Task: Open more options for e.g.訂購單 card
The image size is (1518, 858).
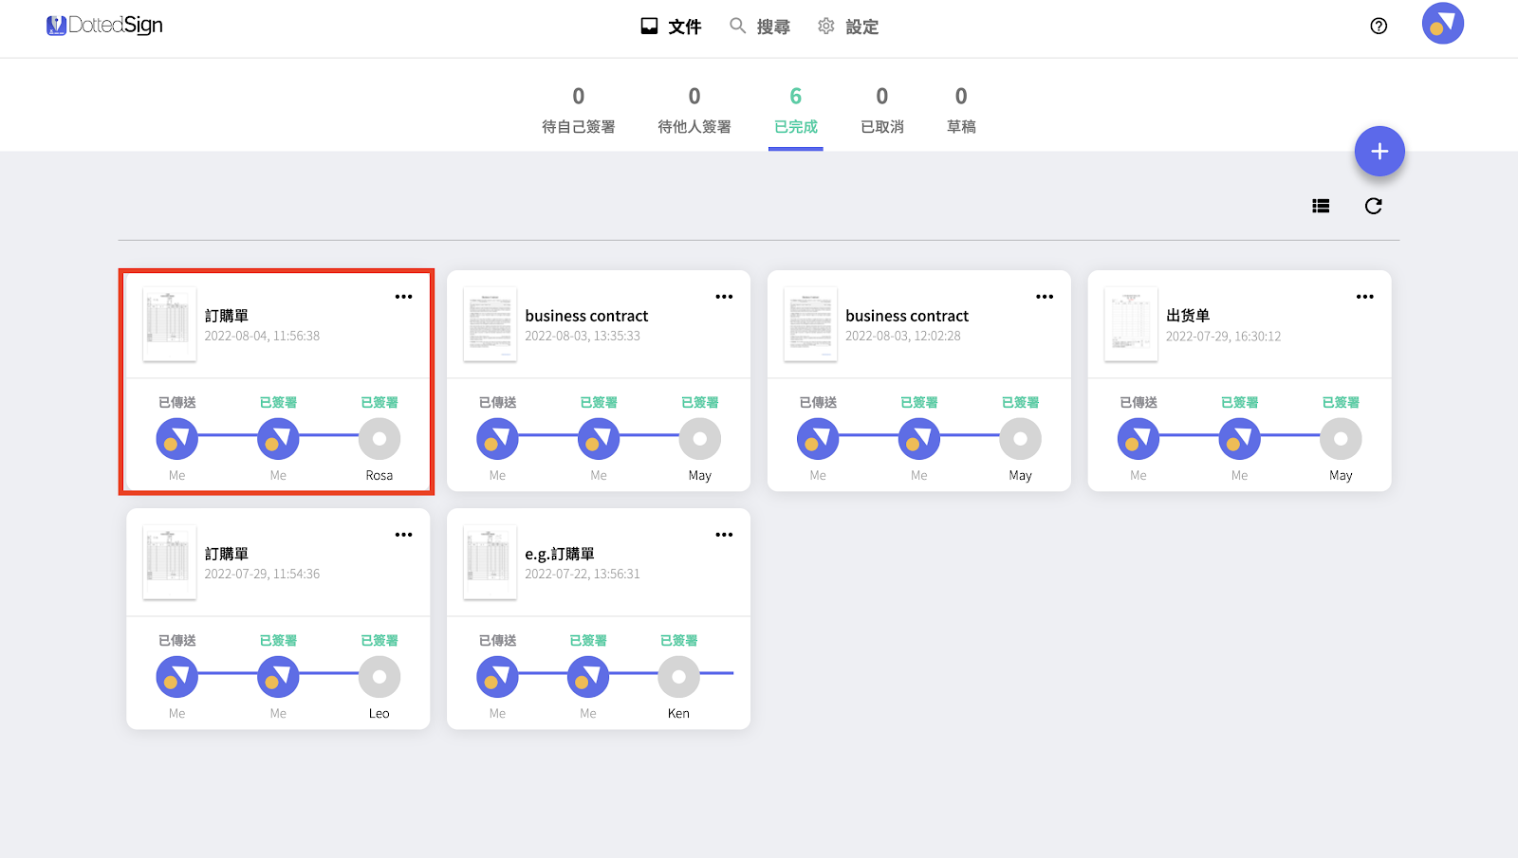Action: [x=724, y=535]
